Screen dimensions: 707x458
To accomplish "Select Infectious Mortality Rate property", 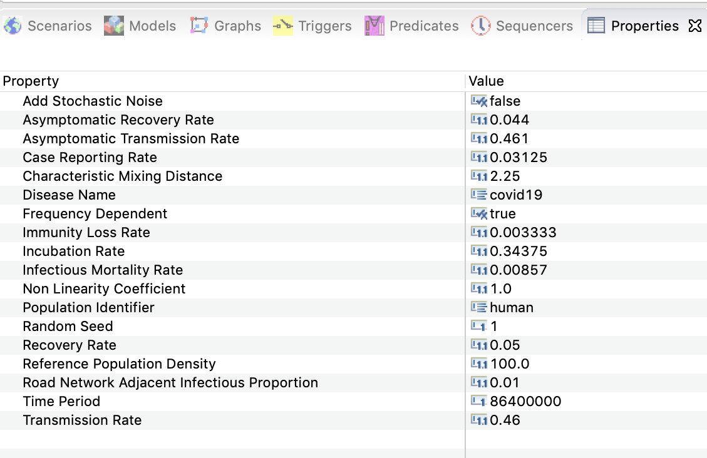I will (x=102, y=270).
